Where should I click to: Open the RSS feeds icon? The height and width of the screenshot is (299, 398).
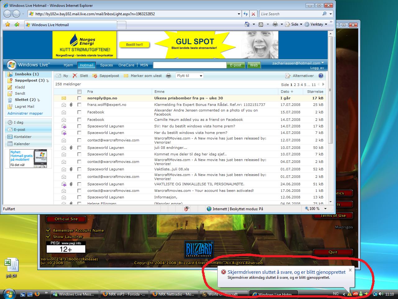coord(261,24)
